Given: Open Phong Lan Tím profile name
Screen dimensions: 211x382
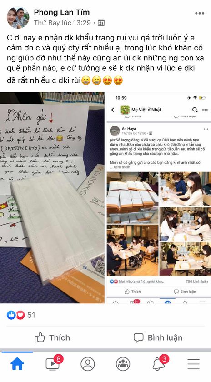Looking at the screenshot, I should [62, 12].
